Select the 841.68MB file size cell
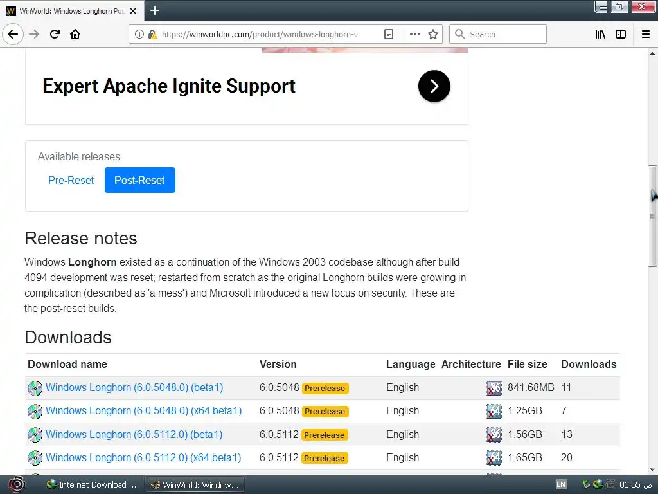 point(531,387)
